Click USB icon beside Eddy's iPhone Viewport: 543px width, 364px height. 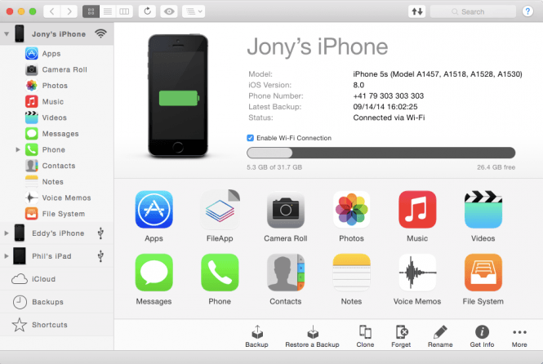pyautogui.click(x=100, y=233)
